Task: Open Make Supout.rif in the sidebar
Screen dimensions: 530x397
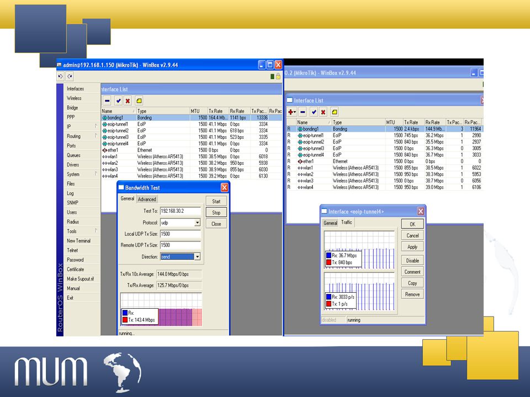Action: pyautogui.click(x=81, y=279)
